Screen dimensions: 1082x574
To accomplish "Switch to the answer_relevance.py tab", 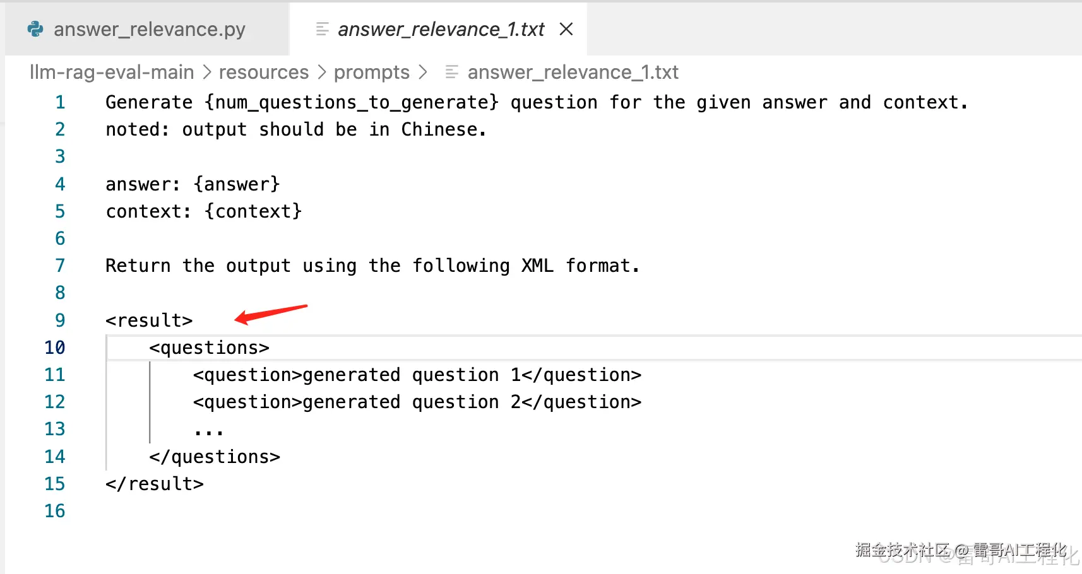I will point(149,29).
